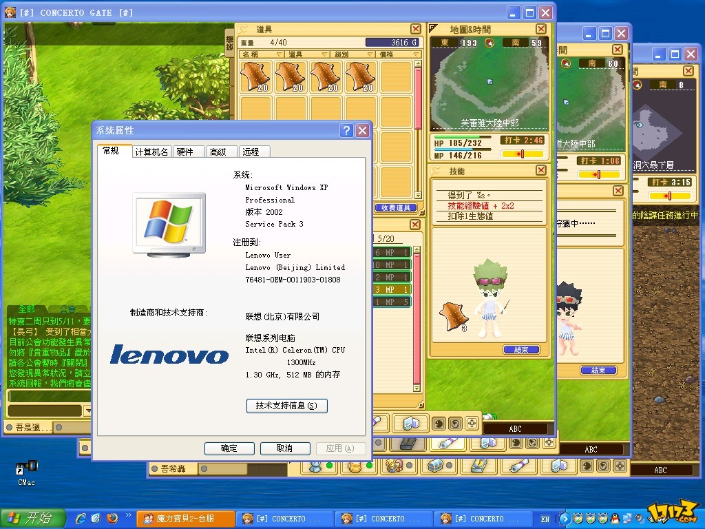Viewport: 705px width, 529px height.
Task: Open the treasure chest icon in the bottom toolbar
Action: click(435, 466)
